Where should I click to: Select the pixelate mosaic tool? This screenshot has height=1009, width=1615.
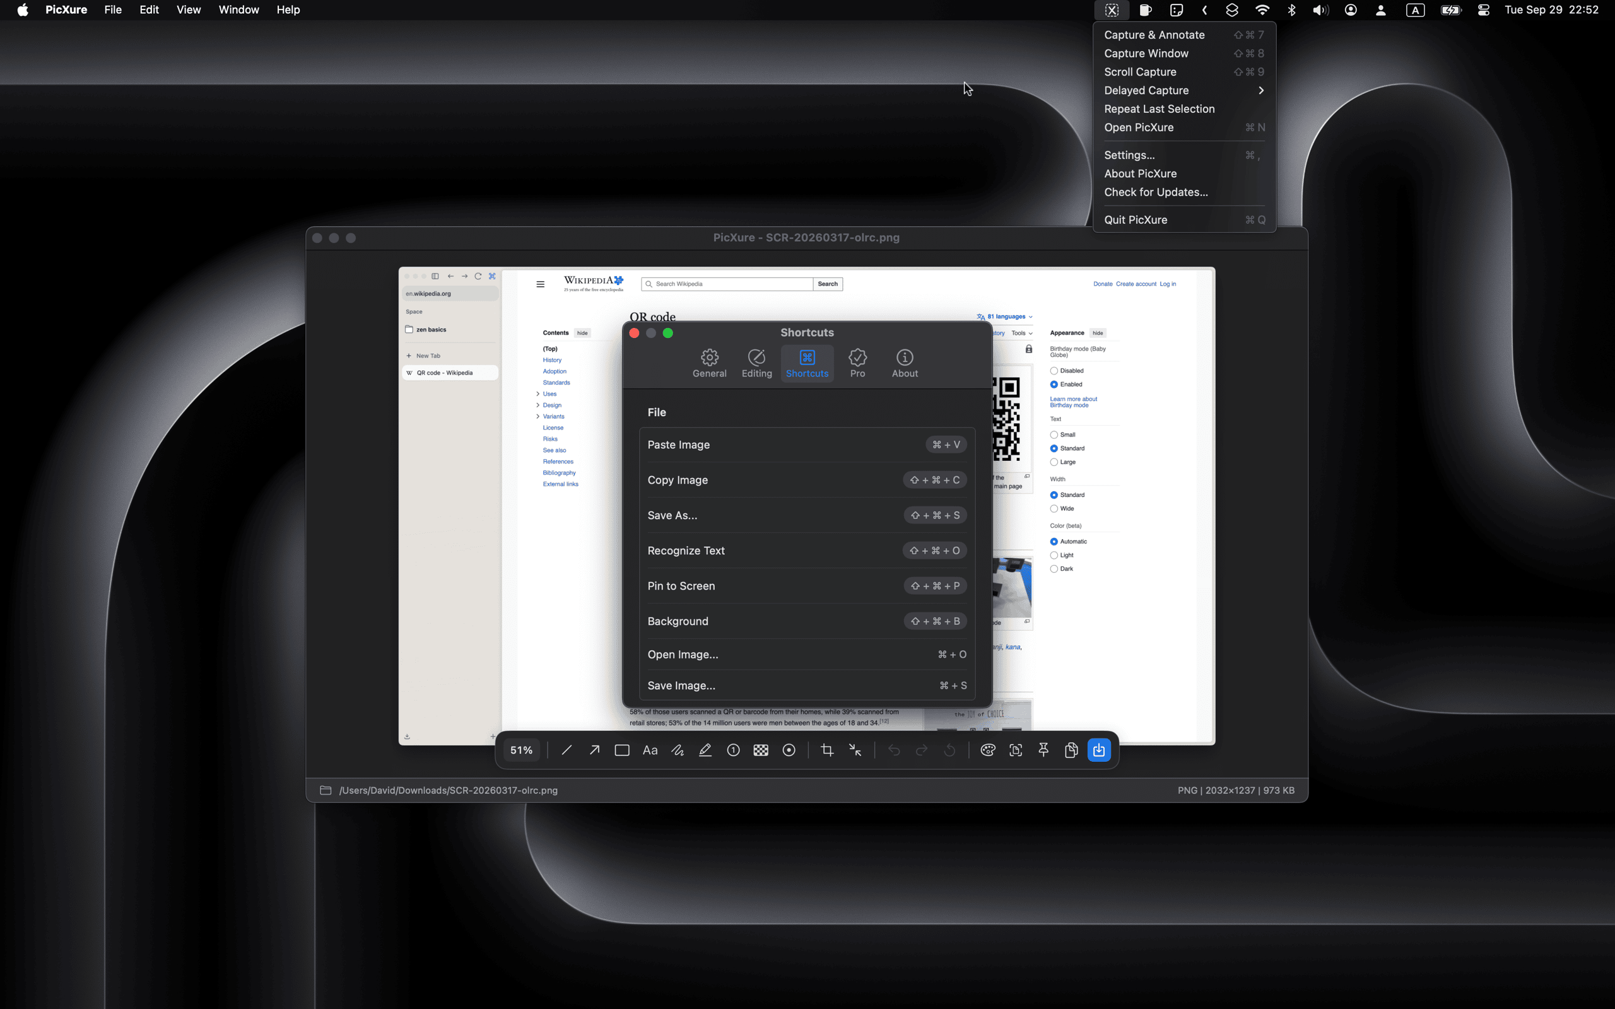coord(761,750)
